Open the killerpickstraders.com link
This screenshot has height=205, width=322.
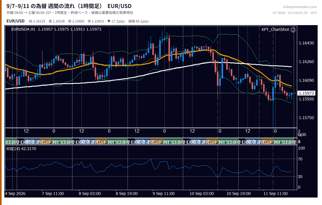pos(300,7)
